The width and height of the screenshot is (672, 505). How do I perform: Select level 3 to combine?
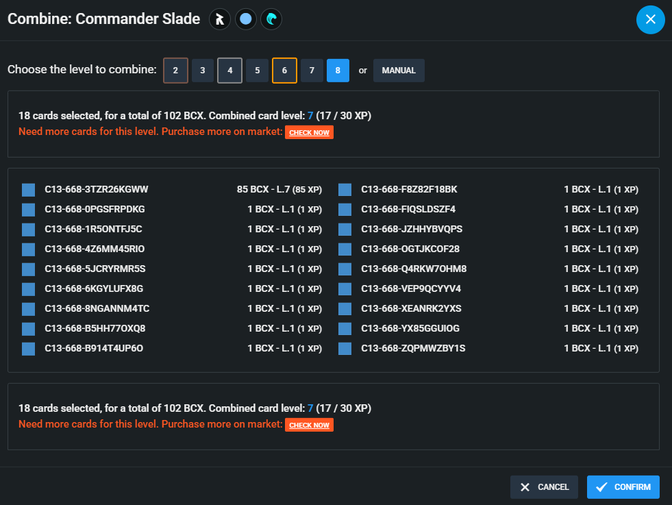tap(203, 71)
